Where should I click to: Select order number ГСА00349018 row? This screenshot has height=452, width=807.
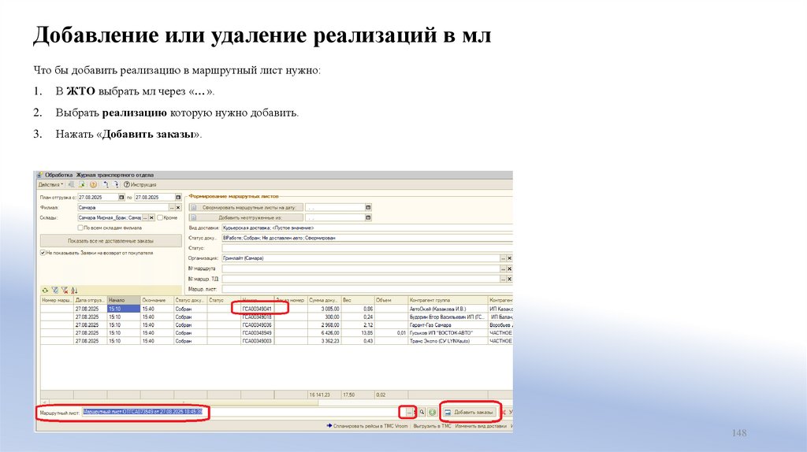tap(257, 317)
